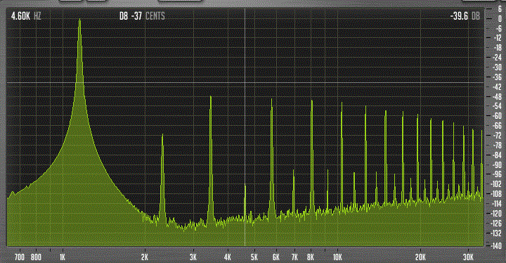Click the harmonic peak between 3K and 4K
The height and width of the screenshot is (263, 506).
coord(211,96)
